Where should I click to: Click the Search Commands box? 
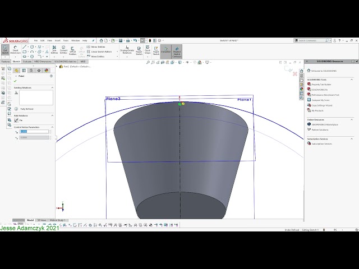click(x=312, y=40)
